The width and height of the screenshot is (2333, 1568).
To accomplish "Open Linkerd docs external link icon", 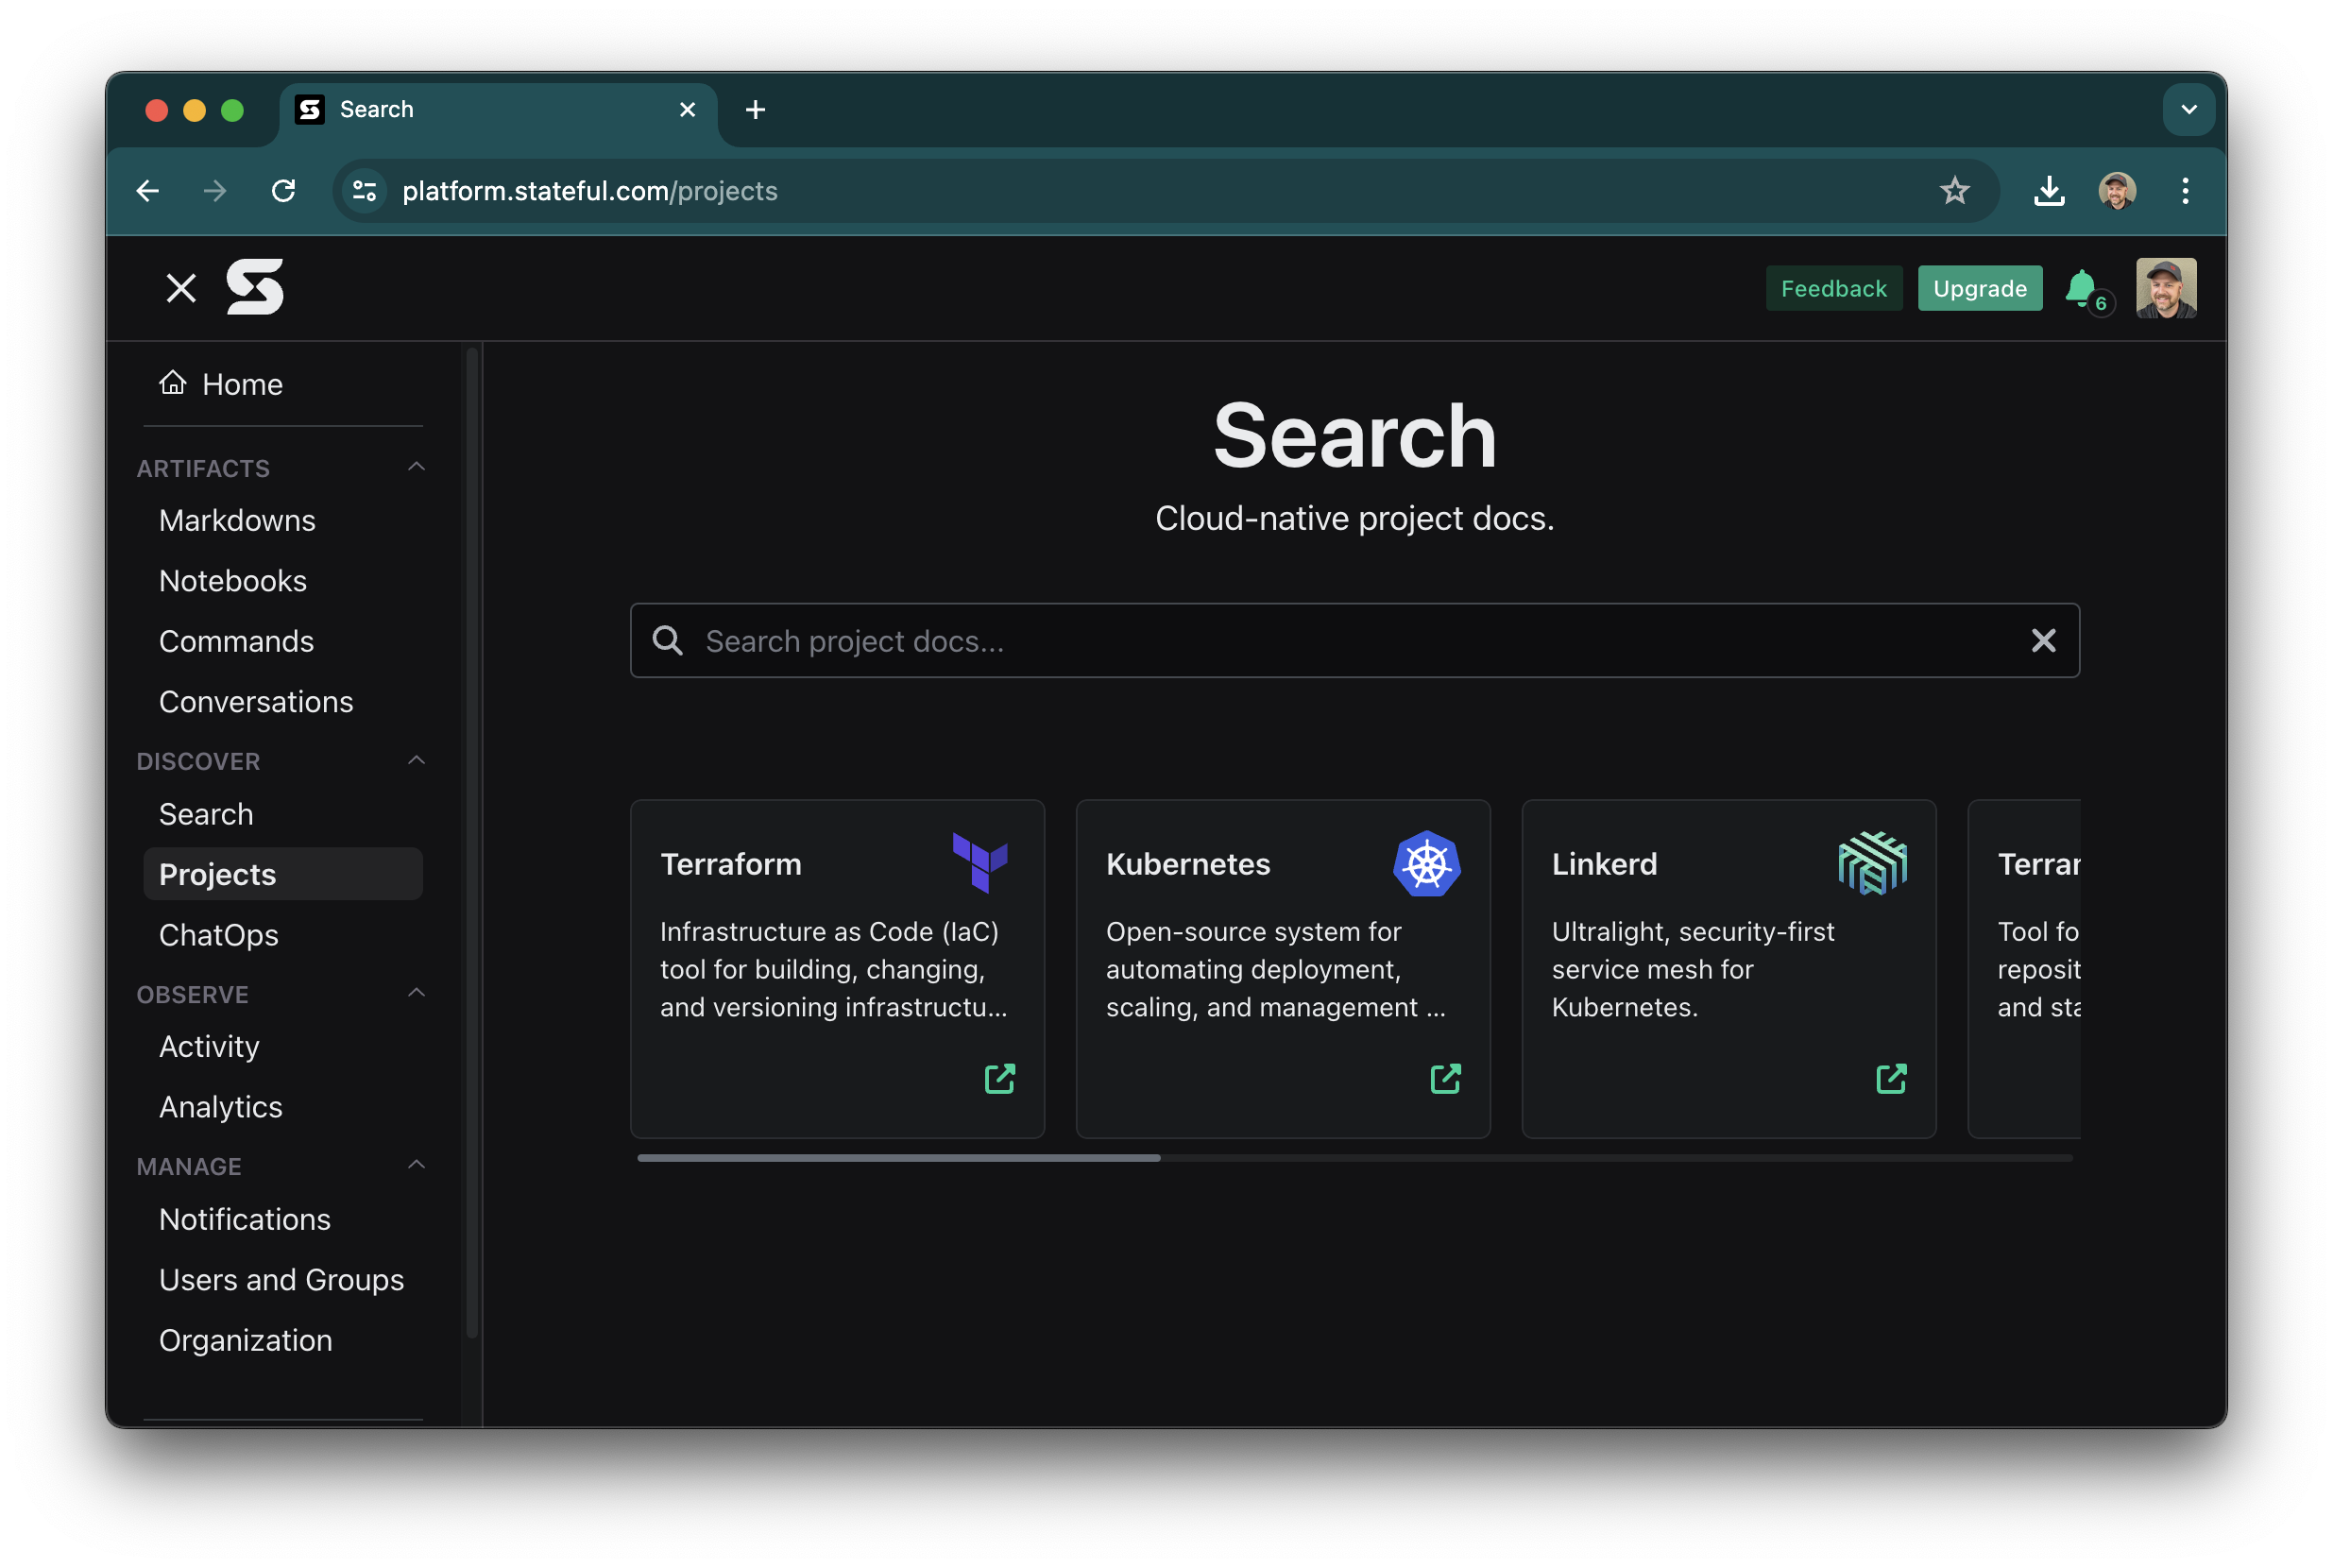I will [1892, 1078].
